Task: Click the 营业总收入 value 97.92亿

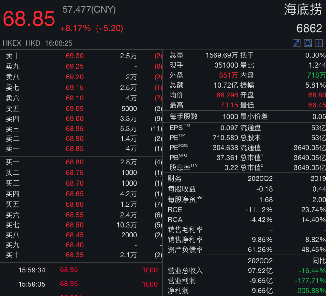Action: 260,271
